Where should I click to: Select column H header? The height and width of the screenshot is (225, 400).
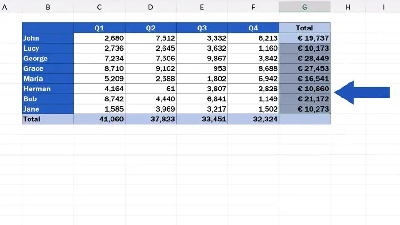[348, 7]
